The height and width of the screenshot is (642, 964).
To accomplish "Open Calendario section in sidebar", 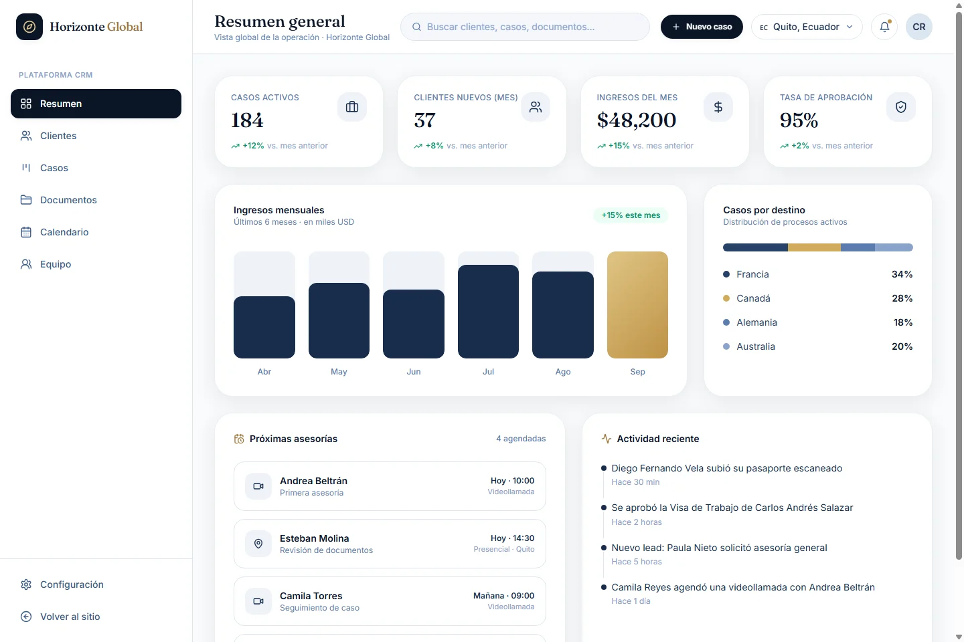I will point(96,232).
